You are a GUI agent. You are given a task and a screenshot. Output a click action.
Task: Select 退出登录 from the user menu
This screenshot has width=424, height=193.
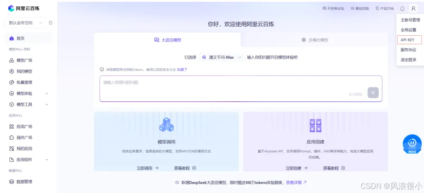408,60
